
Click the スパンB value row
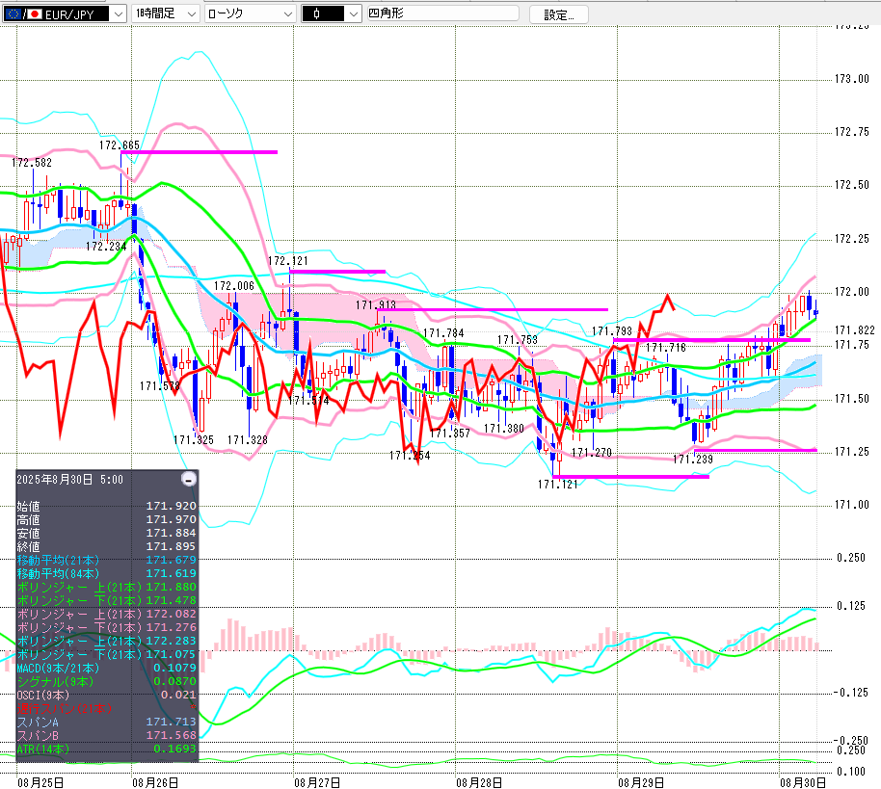click(107, 735)
